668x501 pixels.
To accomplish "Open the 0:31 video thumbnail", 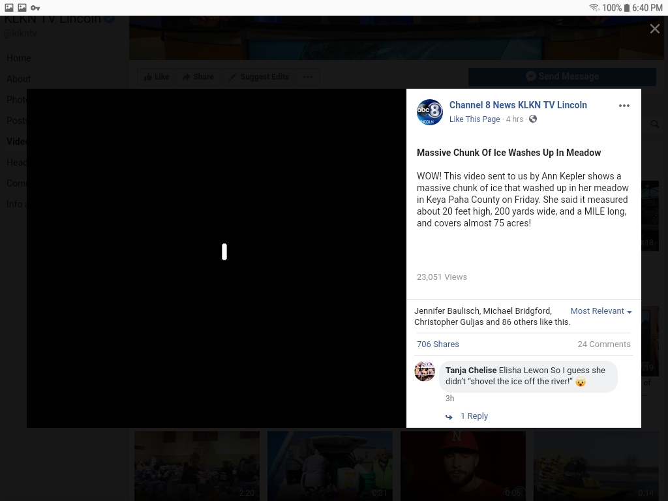I will [329, 466].
